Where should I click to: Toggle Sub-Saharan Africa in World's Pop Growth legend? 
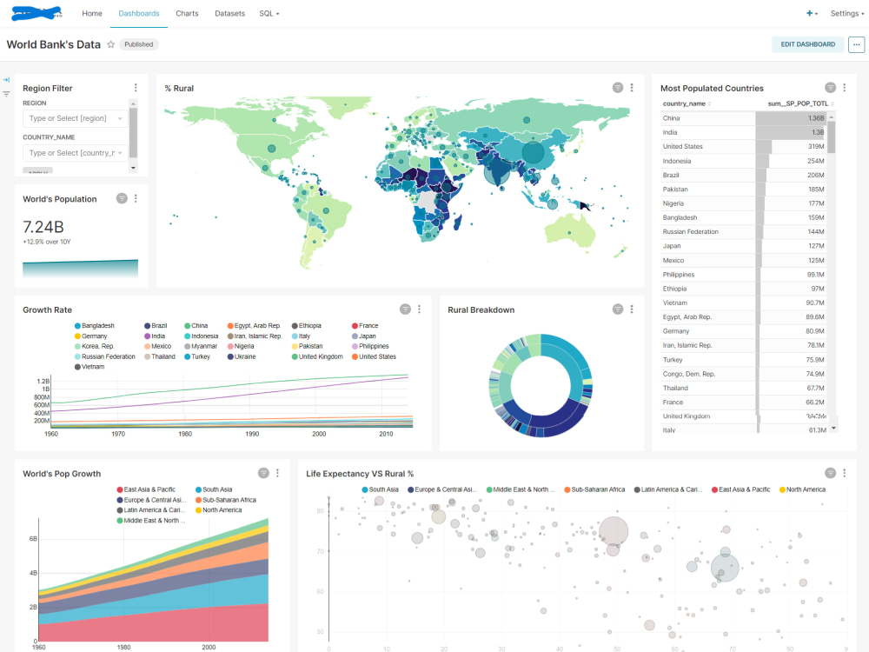[x=216, y=500]
